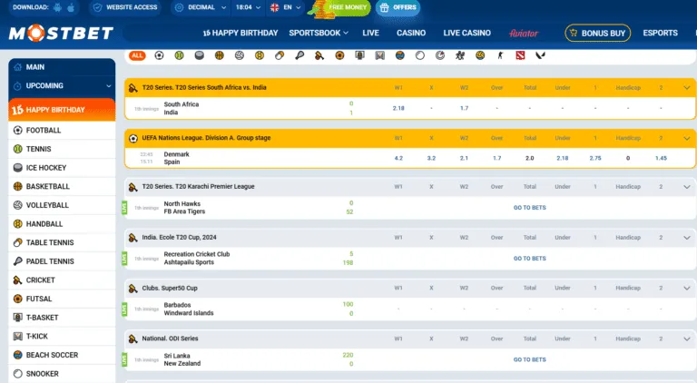This screenshot has height=383, width=697.
Task: Open Ice Hockey in the sidebar
Action: pos(45,168)
